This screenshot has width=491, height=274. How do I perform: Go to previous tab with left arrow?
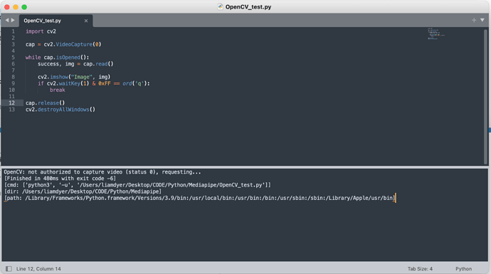[x=7, y=20]
